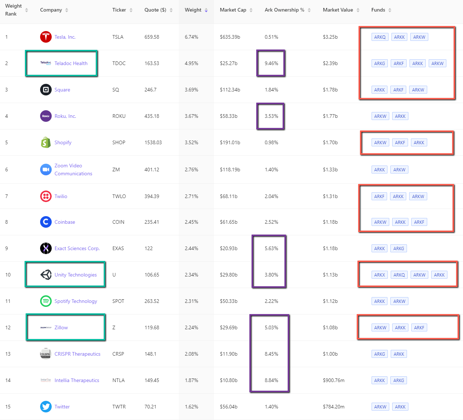The image size is (463, 420).
Task: Click the Shopify bag logo
Action: coord(46,142)
